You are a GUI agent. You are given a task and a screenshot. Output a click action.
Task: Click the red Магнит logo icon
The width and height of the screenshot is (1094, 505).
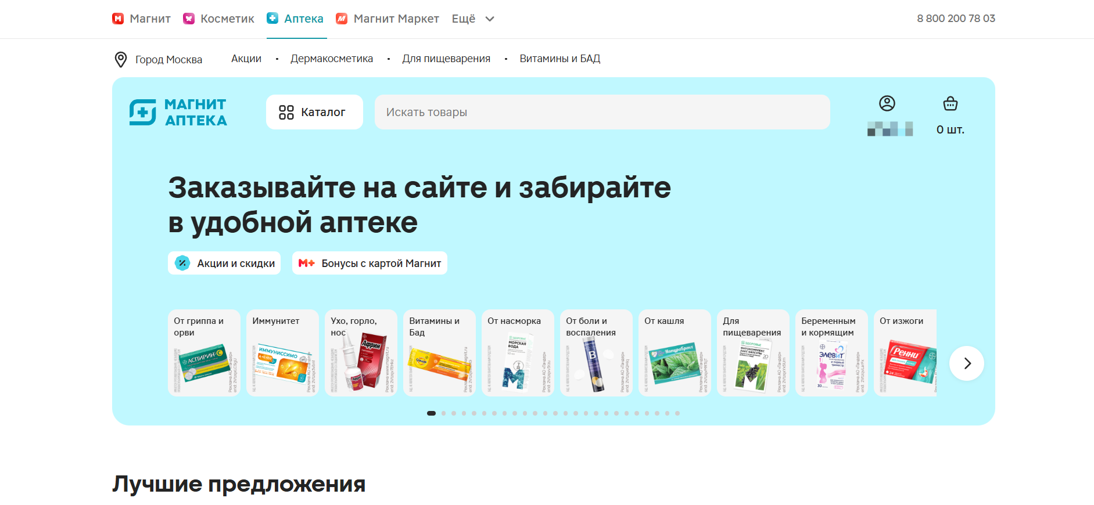pos(118,19)
